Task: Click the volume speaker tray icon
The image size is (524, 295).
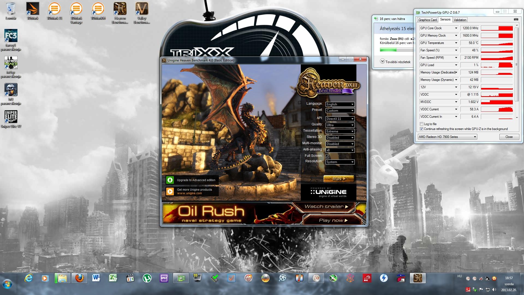Action: pyautogui.click(x=494, y=290)
